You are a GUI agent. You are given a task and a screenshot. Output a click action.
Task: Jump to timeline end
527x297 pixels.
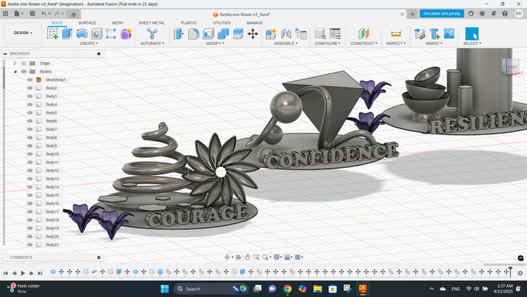(x=40, y=273)
